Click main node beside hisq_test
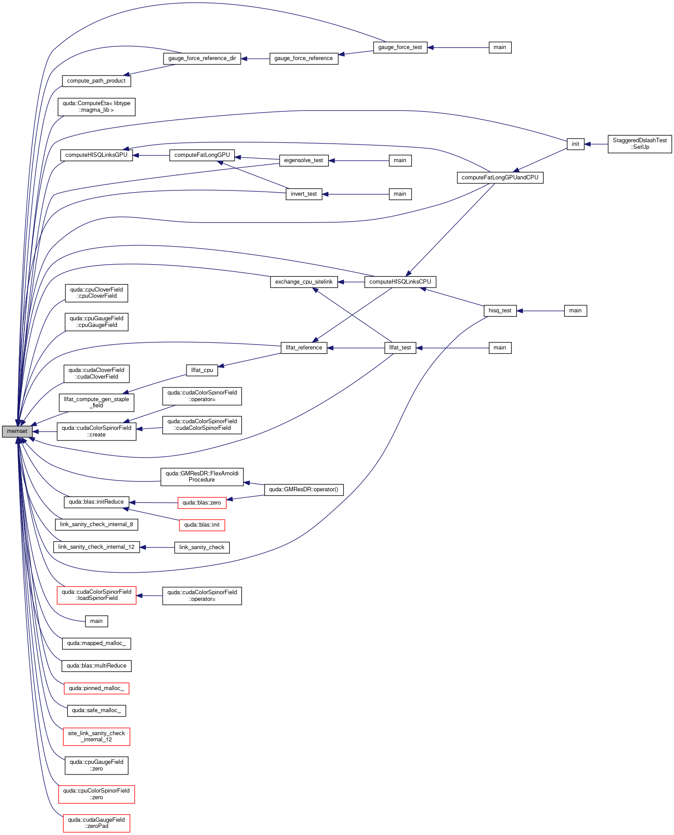This screenshot has height=835, width=674. pyautogui.click(x=575, y=311)
